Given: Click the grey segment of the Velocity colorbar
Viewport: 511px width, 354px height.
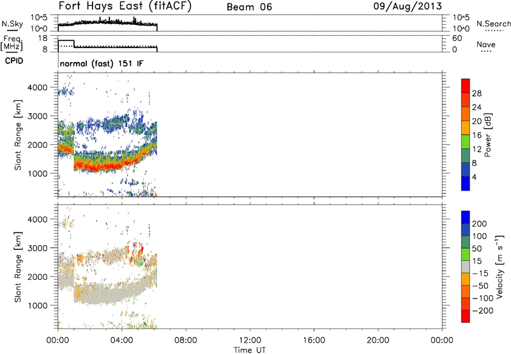Looking at the screenshot, I should click(466, 266).
